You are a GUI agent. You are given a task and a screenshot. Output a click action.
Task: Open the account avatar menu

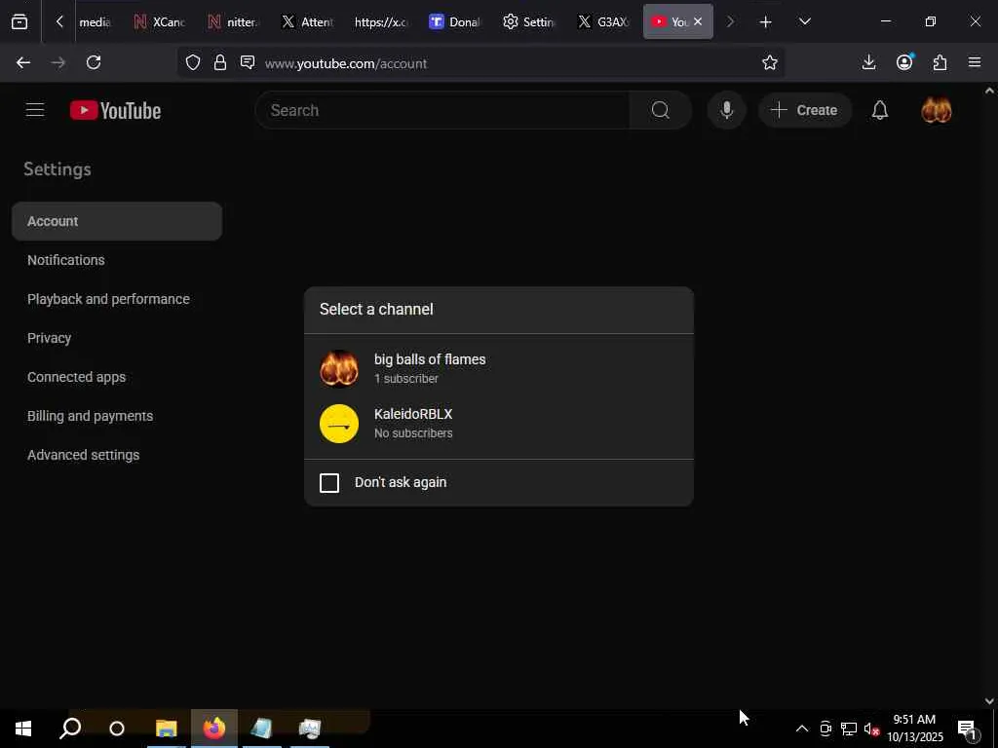(937, 110)
